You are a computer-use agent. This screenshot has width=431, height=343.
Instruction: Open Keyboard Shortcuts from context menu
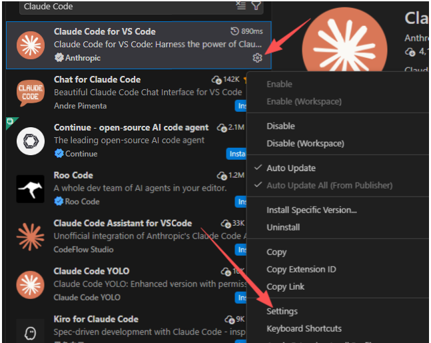304,328
